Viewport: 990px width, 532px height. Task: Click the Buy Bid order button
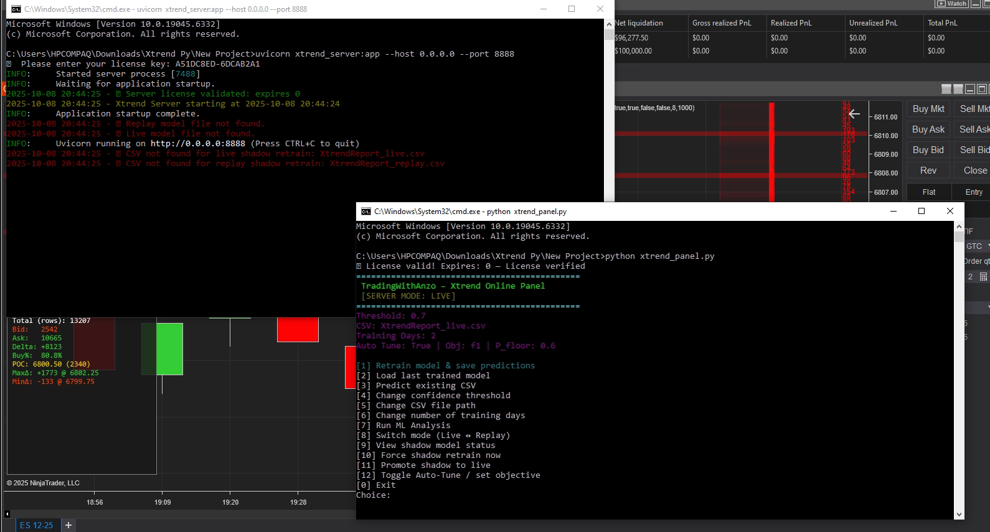tap(928, 150)
